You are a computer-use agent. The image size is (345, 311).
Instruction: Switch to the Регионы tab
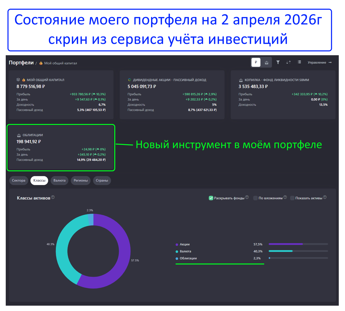pos(81,181)
